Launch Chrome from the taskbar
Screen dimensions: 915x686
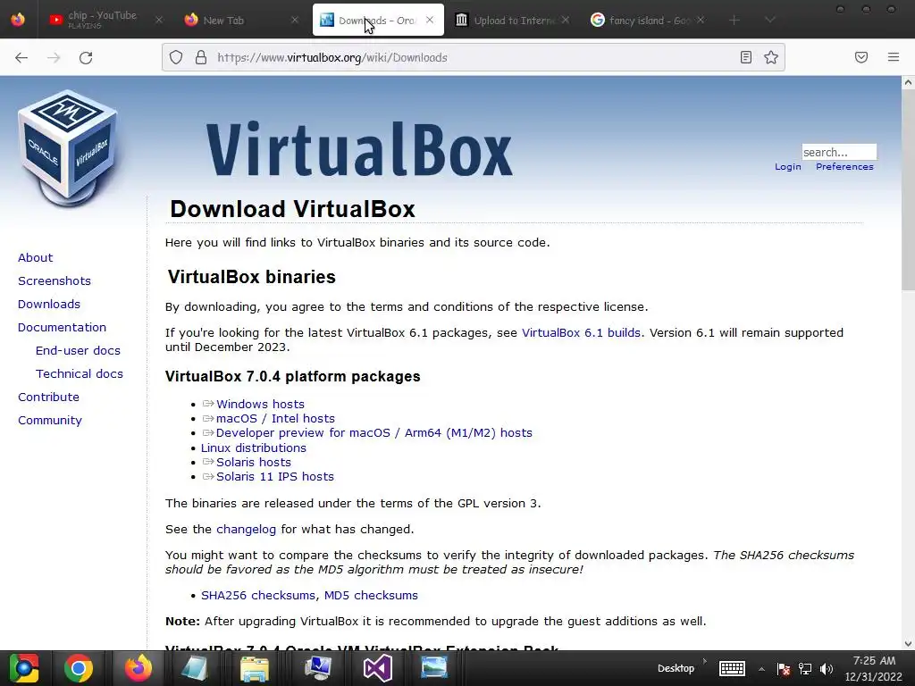(79, 668)
